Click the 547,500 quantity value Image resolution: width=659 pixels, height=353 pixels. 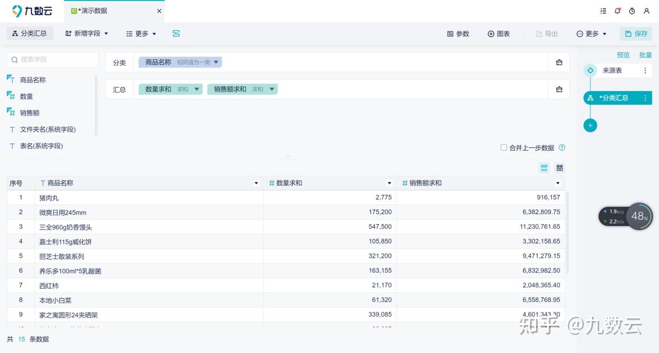(380, 227)
